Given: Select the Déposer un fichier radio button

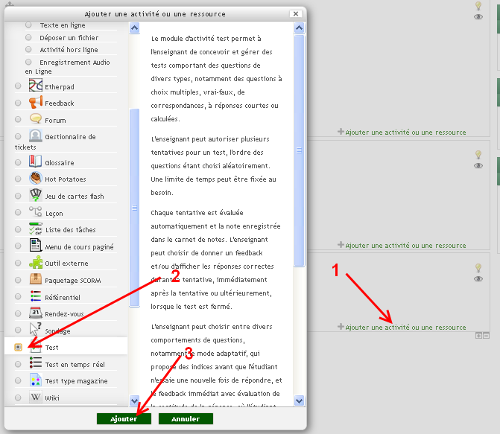Looking at the screenshot, I should point(28,37).
